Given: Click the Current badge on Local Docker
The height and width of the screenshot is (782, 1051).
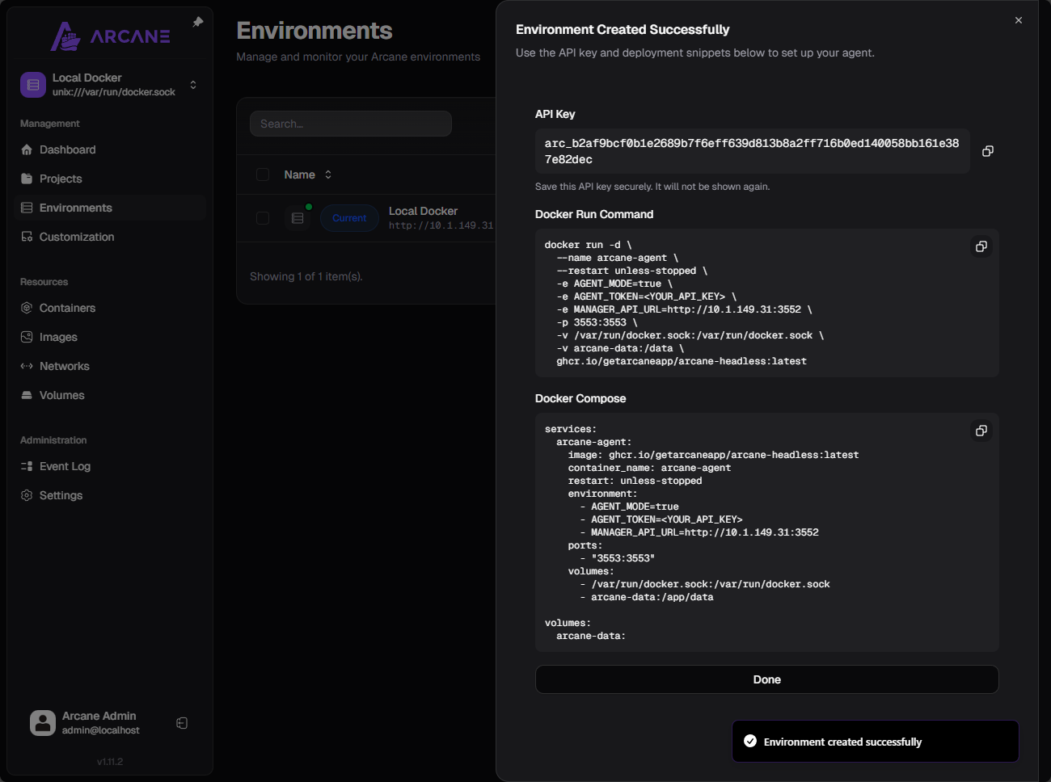Looking at the screenshot, I should 349,218.
